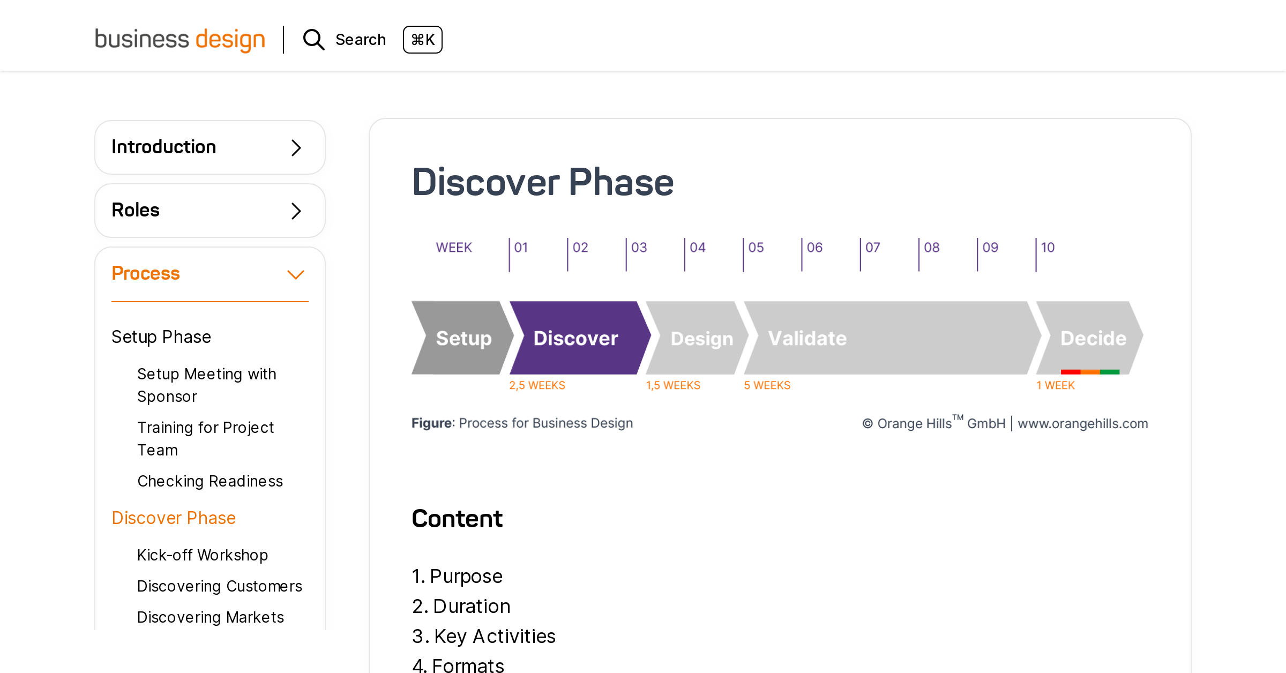This screenshot has width=1286, height=673.
Task: Click the Checking Readiness link
Action: tap(210, 481)
